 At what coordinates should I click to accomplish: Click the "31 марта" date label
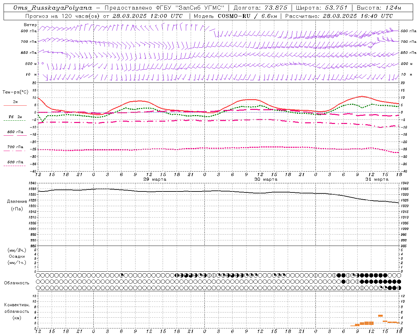click(x=377, y=179)
